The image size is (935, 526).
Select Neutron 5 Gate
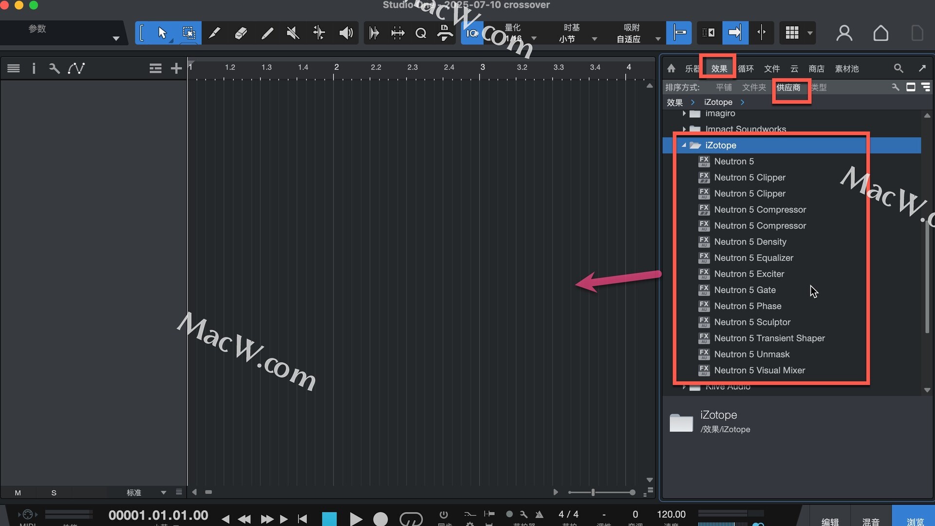tap(745, 290)
